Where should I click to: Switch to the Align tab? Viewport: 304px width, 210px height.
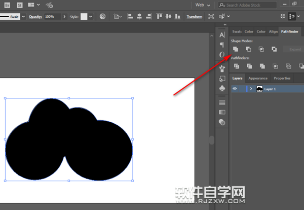pos(273,31)
